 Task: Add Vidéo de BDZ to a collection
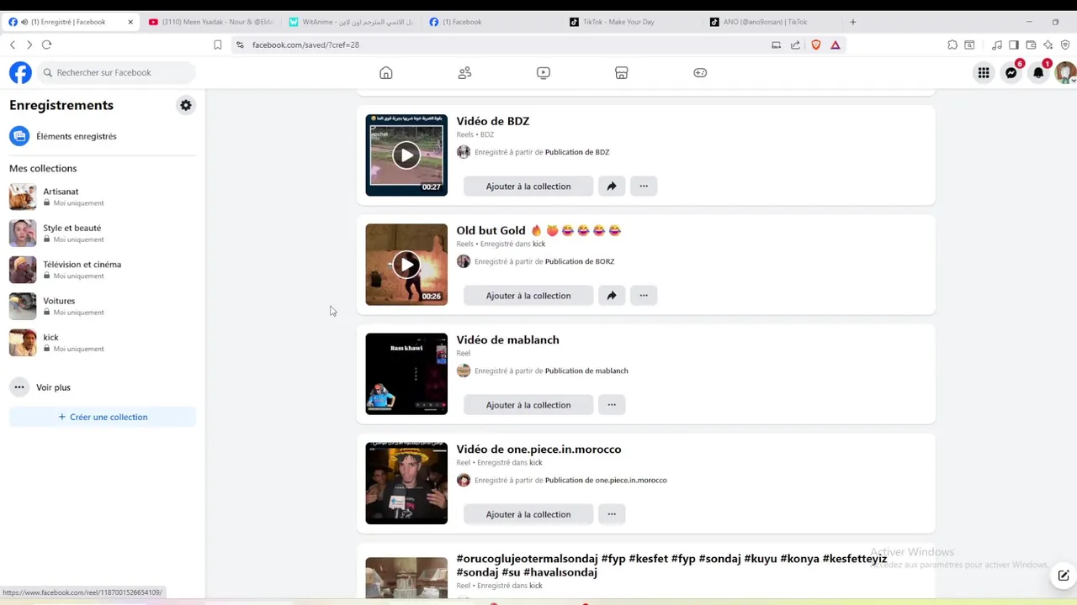tap(528, 187)
